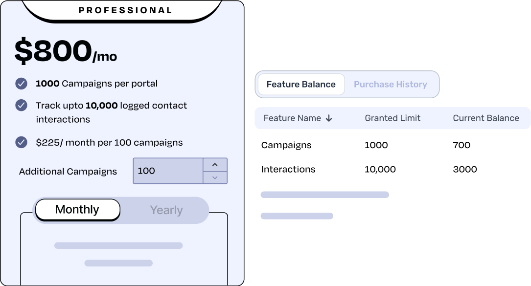Image resolution: width=531 pixels, height=286 pixels.
Task: Click the $800/mo price heading
Action: point(66,49)
